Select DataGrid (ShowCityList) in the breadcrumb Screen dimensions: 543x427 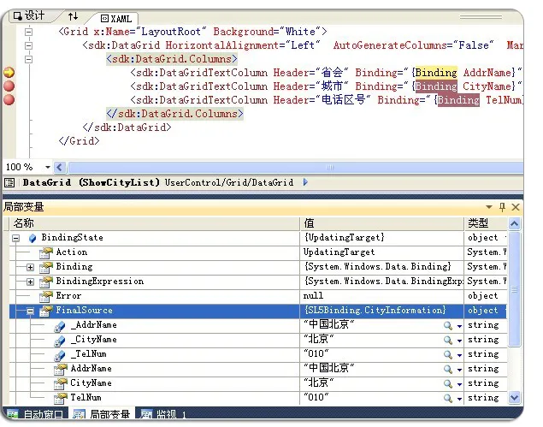pos(91,182)
